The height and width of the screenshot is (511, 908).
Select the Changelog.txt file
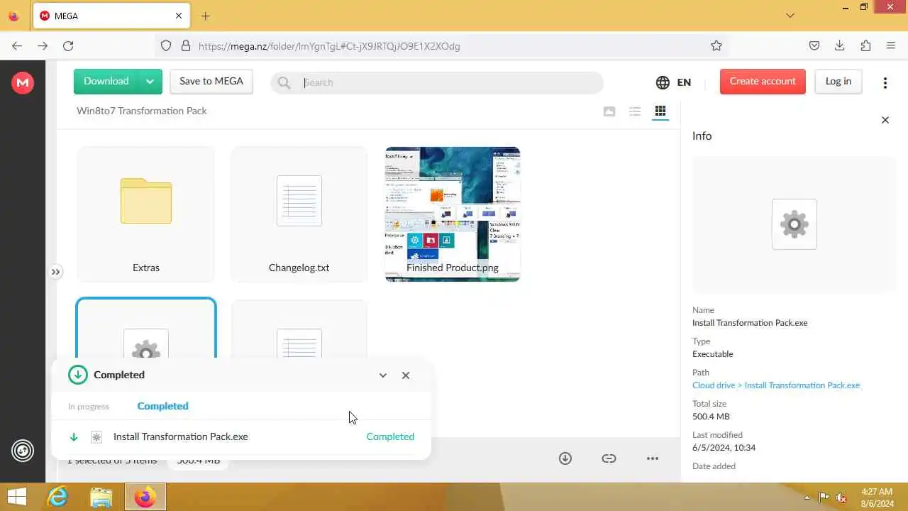coord(299,214)
